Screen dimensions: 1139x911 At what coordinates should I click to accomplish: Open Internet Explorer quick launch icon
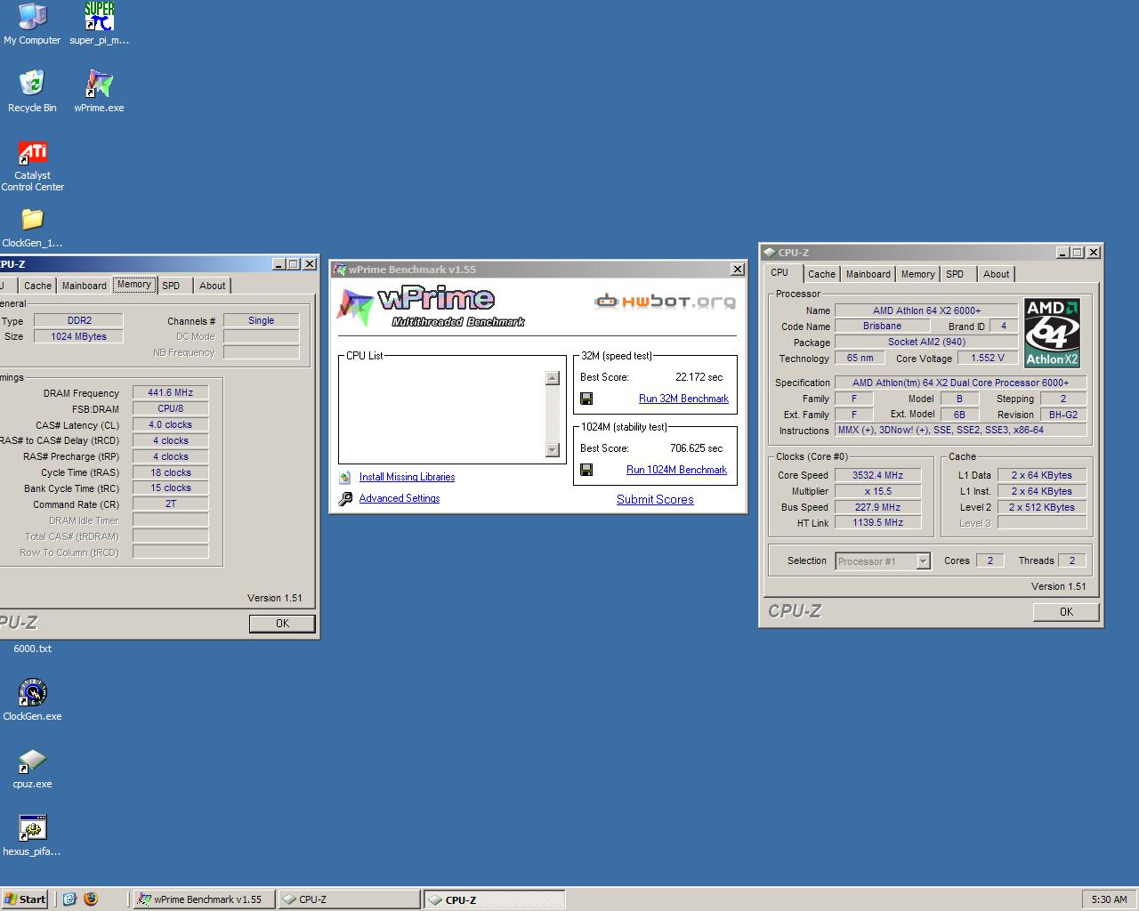70,899
